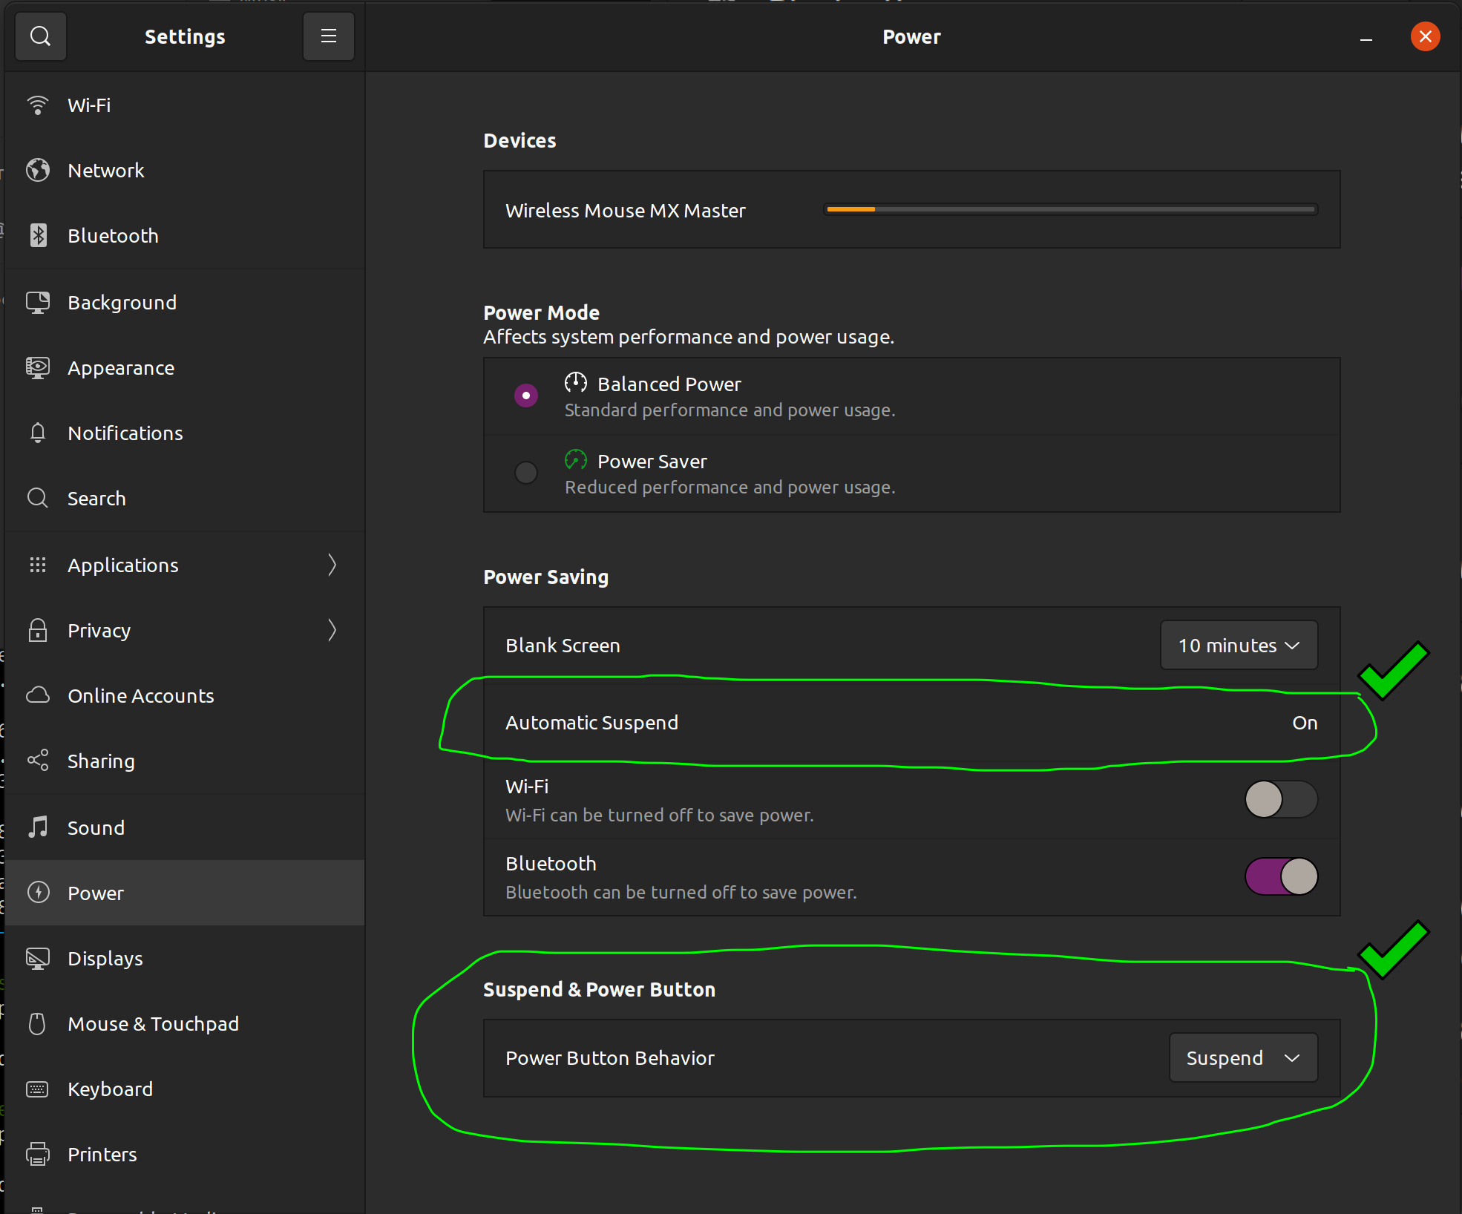Open the hamburger menu in Settings header
The image size is (1462, 1214).
[328, 36]
